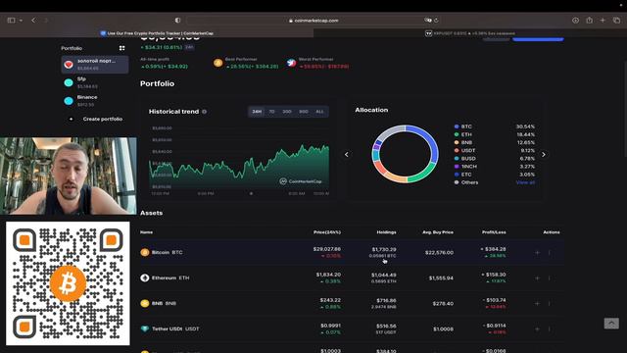Open the Tether USDt asset link
The width and height of the screenshot is (627, 353).
coord(169,328)
